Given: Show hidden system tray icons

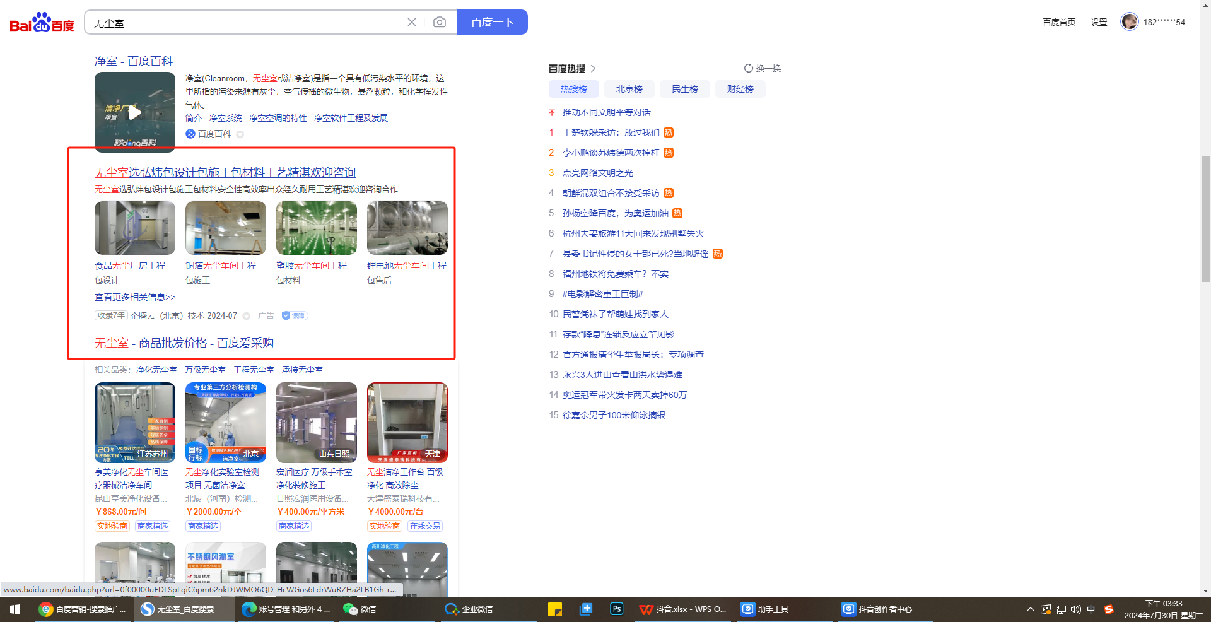Looking at the screenshot, I should 1030,609.
